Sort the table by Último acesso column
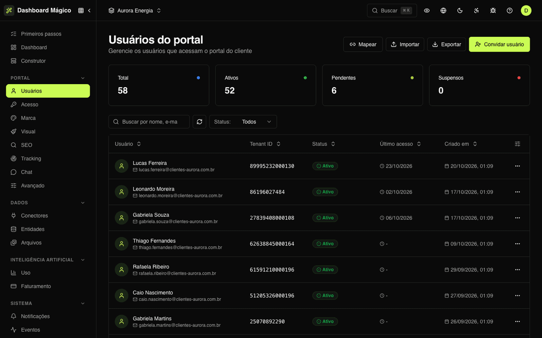Image resolution: width=542 pixels, height=338 pixels. [401, 144]
